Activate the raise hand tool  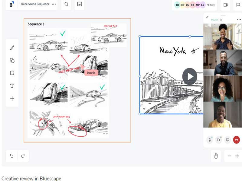coord(216,156)
